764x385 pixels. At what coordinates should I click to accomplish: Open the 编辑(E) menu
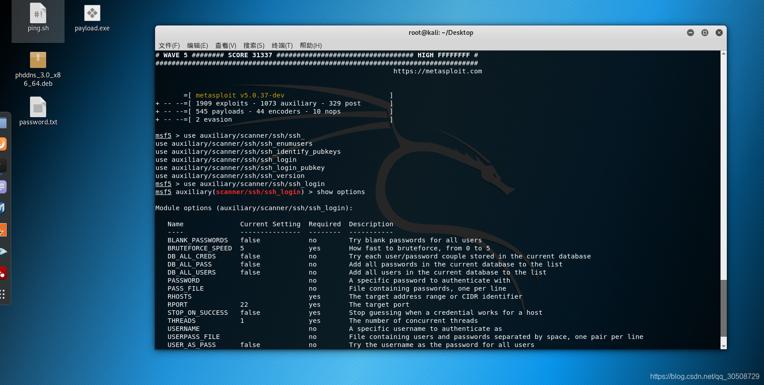click(x=197, y=46)
